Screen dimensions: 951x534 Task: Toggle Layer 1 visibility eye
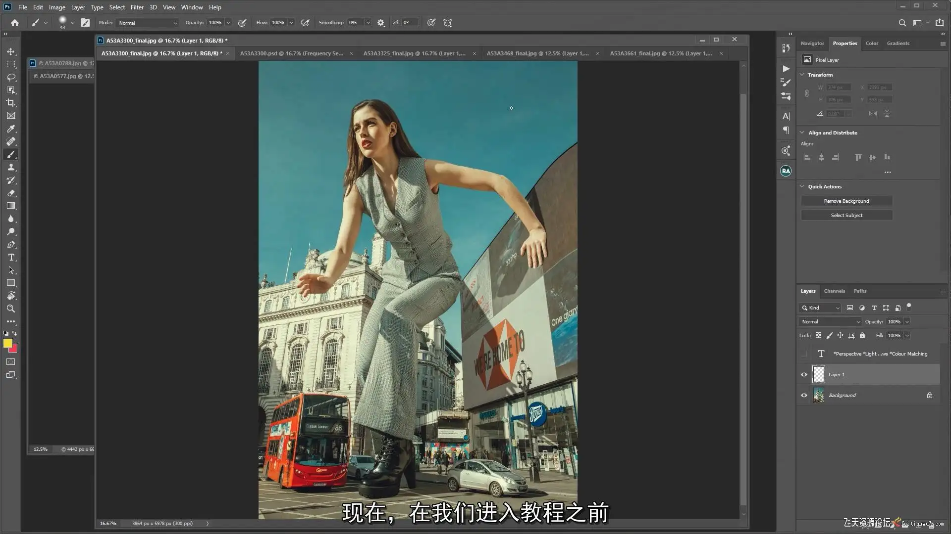pos(804,374)
